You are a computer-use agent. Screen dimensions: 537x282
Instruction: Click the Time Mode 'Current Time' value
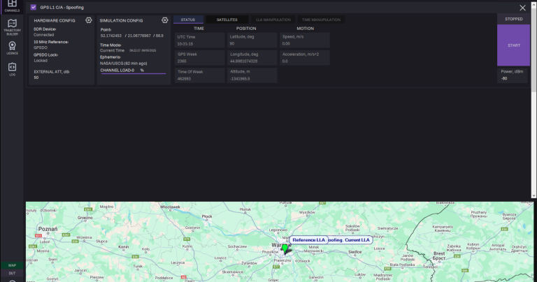coord(112,50)
